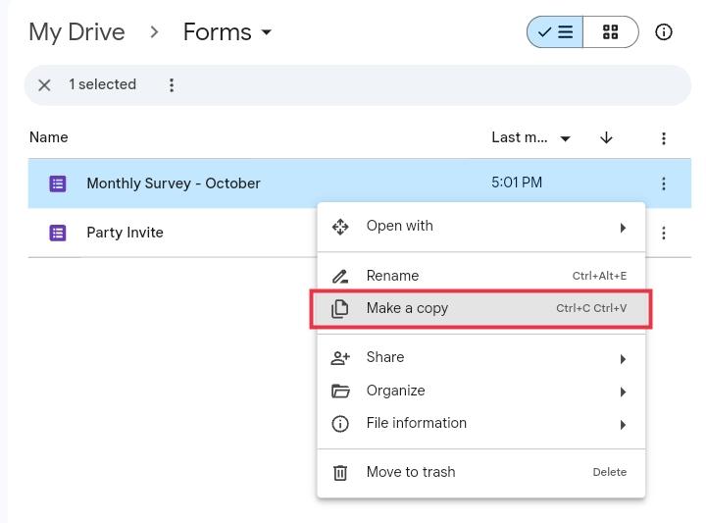Viewport: 706px width, 523px height.
Task: Click the Move to trash bin icon
Action: 340,473
